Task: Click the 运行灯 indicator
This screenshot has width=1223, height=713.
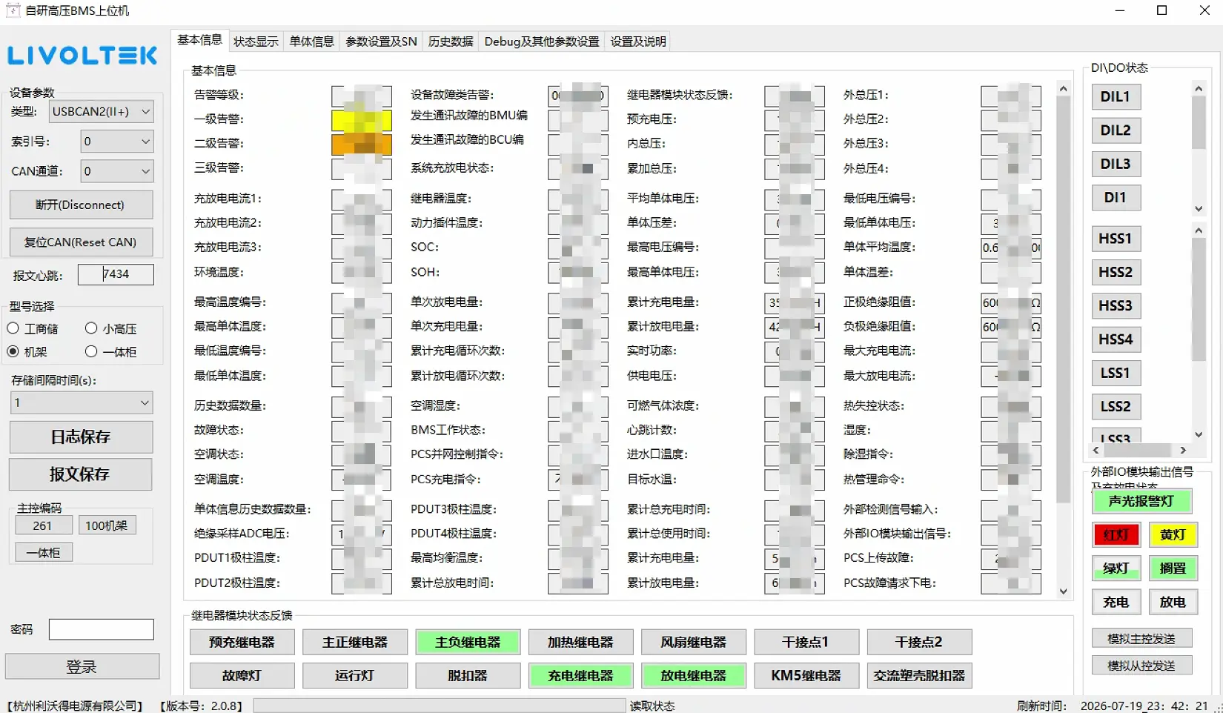Action: click(x=355, y=675)
